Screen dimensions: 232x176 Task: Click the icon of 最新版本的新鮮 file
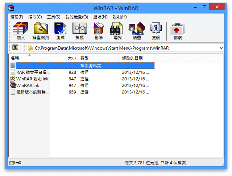pos(13,92)
